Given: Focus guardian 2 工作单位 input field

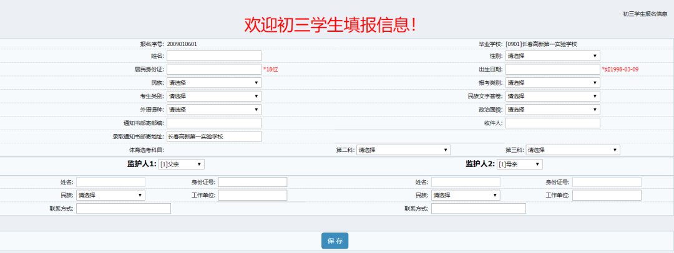Looking at the screenshot, I should pos(607,196).
